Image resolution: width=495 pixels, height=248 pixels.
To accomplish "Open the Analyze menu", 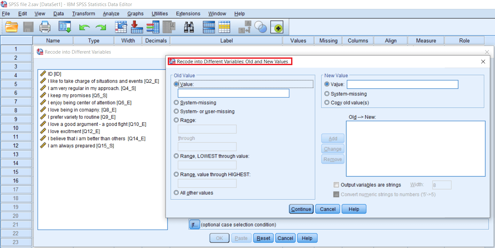I will click(111, 14).
